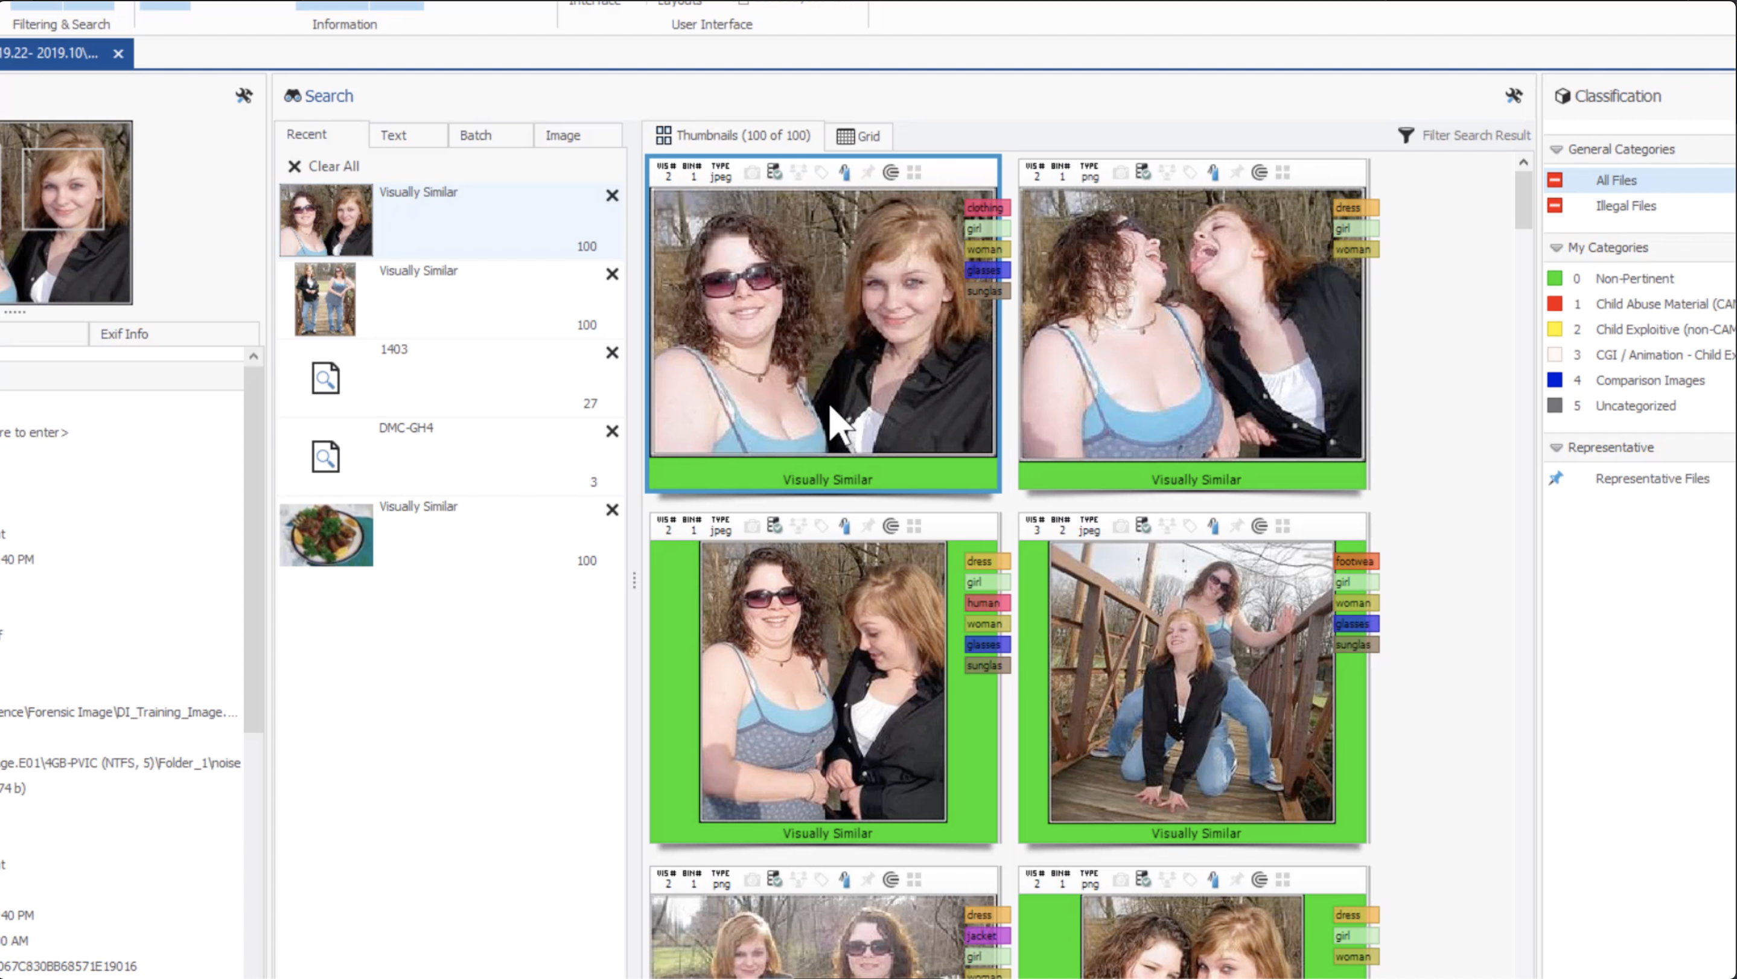
Task: Click spiral similarity icon on top-right png thumbnail
Action: coord(1260,173)
